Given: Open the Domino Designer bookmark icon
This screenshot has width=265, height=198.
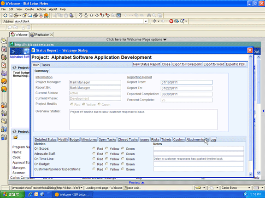Looking at the screenshot, I should [4, 89].
